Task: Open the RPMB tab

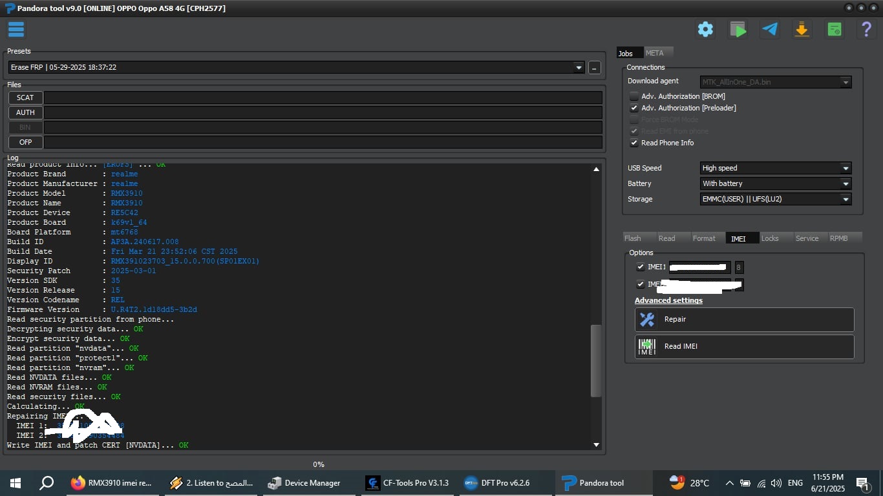Action: [x=846, y=238]
